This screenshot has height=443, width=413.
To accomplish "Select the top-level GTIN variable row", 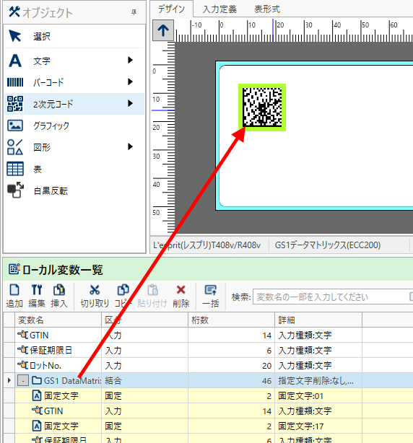I will [208, 335].
